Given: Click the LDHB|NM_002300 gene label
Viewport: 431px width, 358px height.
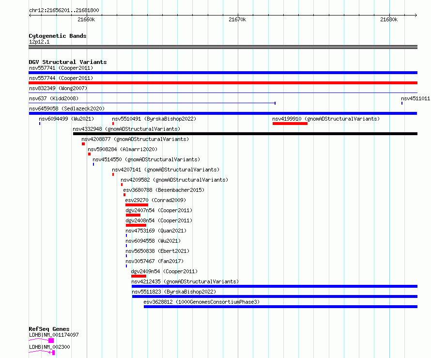Looking at the screenshot, I should (x=49, y=347).
